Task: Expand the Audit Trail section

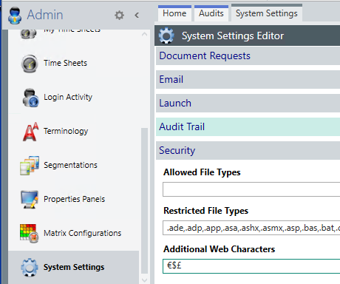Action: pyautogui.click(x=248, y=127)
